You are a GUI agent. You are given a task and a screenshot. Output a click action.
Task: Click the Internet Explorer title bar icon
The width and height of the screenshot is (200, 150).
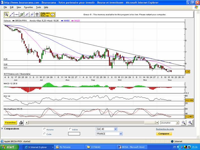point(2,3)
